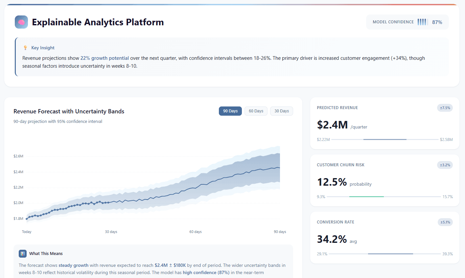Screen dimensions: 465x278
Task: Switch to the 30 Days view
Action: coord(281,111)
